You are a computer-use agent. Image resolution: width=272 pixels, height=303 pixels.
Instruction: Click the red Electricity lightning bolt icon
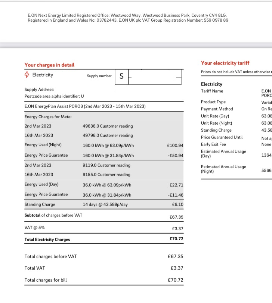[x=27, y=75]
